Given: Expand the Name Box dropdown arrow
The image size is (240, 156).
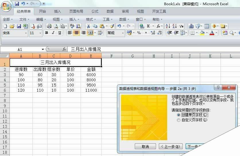Looking at the screenshot, I should [x=43, y=49].
